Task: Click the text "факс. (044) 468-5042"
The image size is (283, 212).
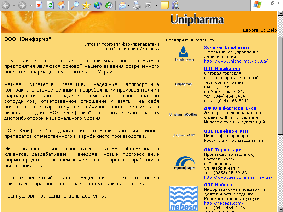Action: click(x=226, y=101)
